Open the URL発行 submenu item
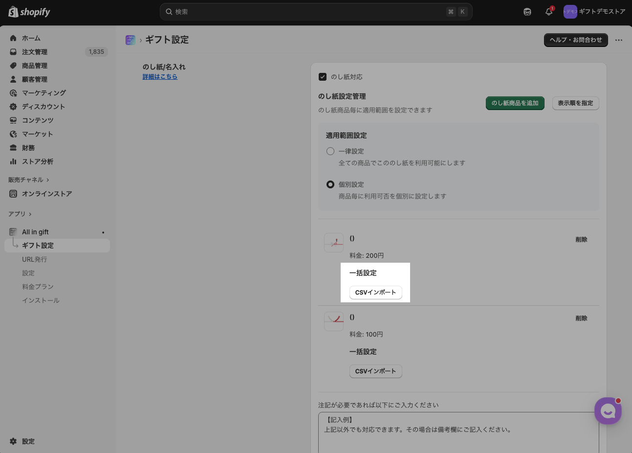The width and height of the screenshot is (632, 453). click(34, 259)
